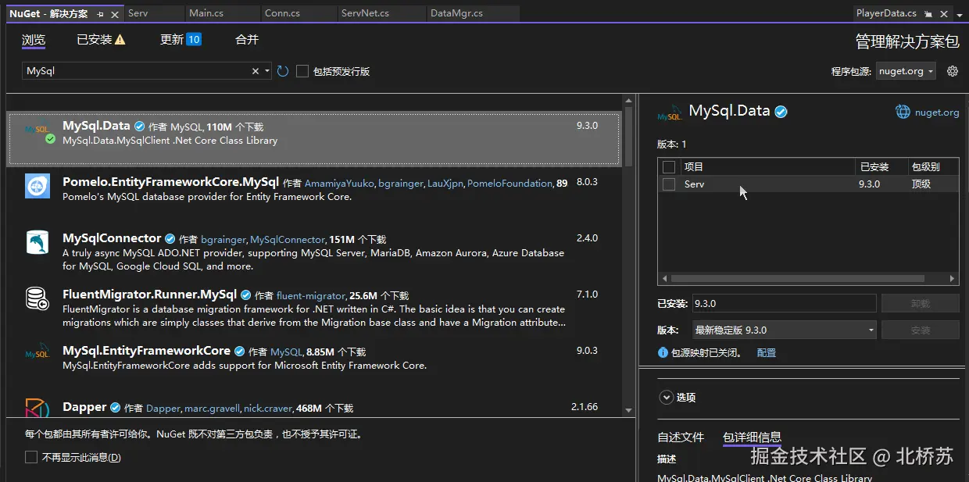Click the 安装 button
Screen dimensions: 969x482
(x=920, y=330)
